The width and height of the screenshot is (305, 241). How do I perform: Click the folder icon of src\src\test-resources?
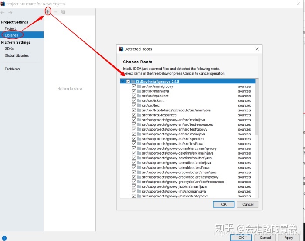coord(139,115)
